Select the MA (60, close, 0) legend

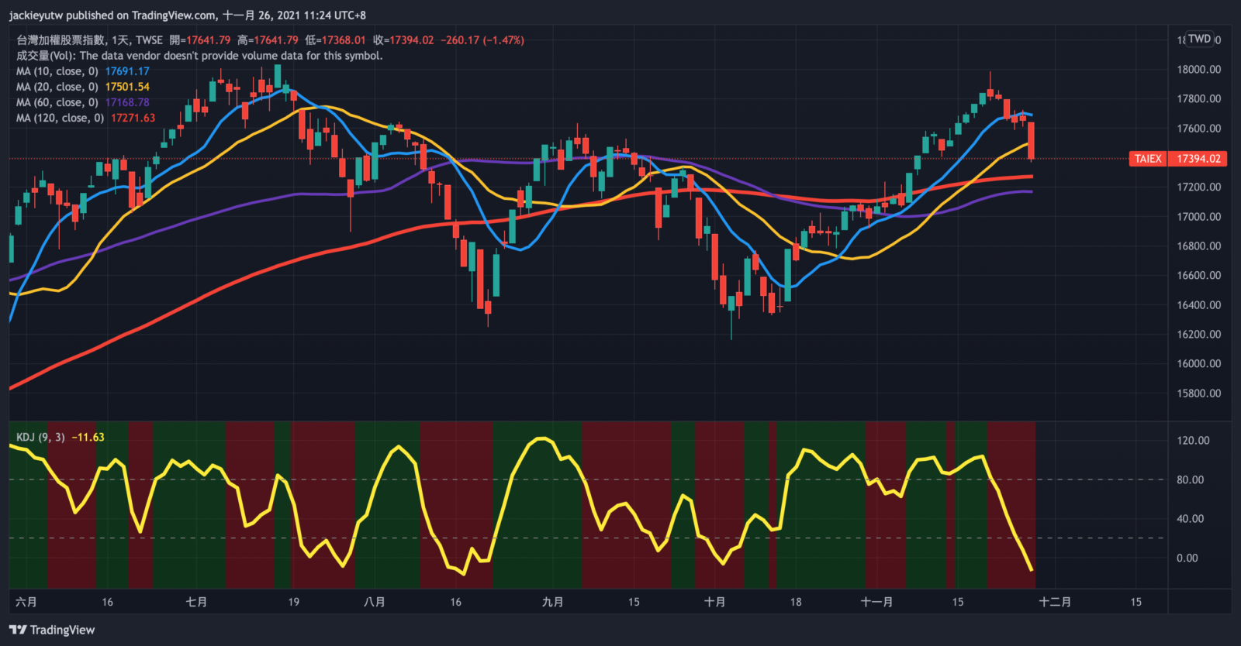(57, 102)
